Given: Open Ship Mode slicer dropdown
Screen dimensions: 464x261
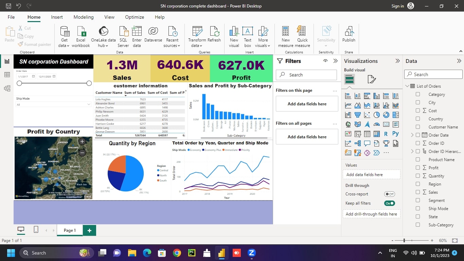Looking at the screenshot, I should click(54, 105).
